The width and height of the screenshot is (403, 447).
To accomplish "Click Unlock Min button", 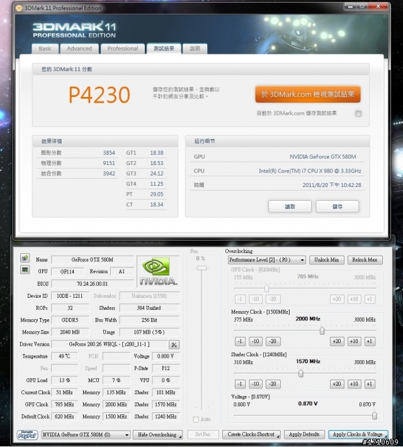I will (327, 260).
